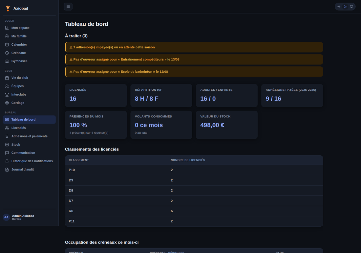Click the Équipes group icon

click(7, 86)
